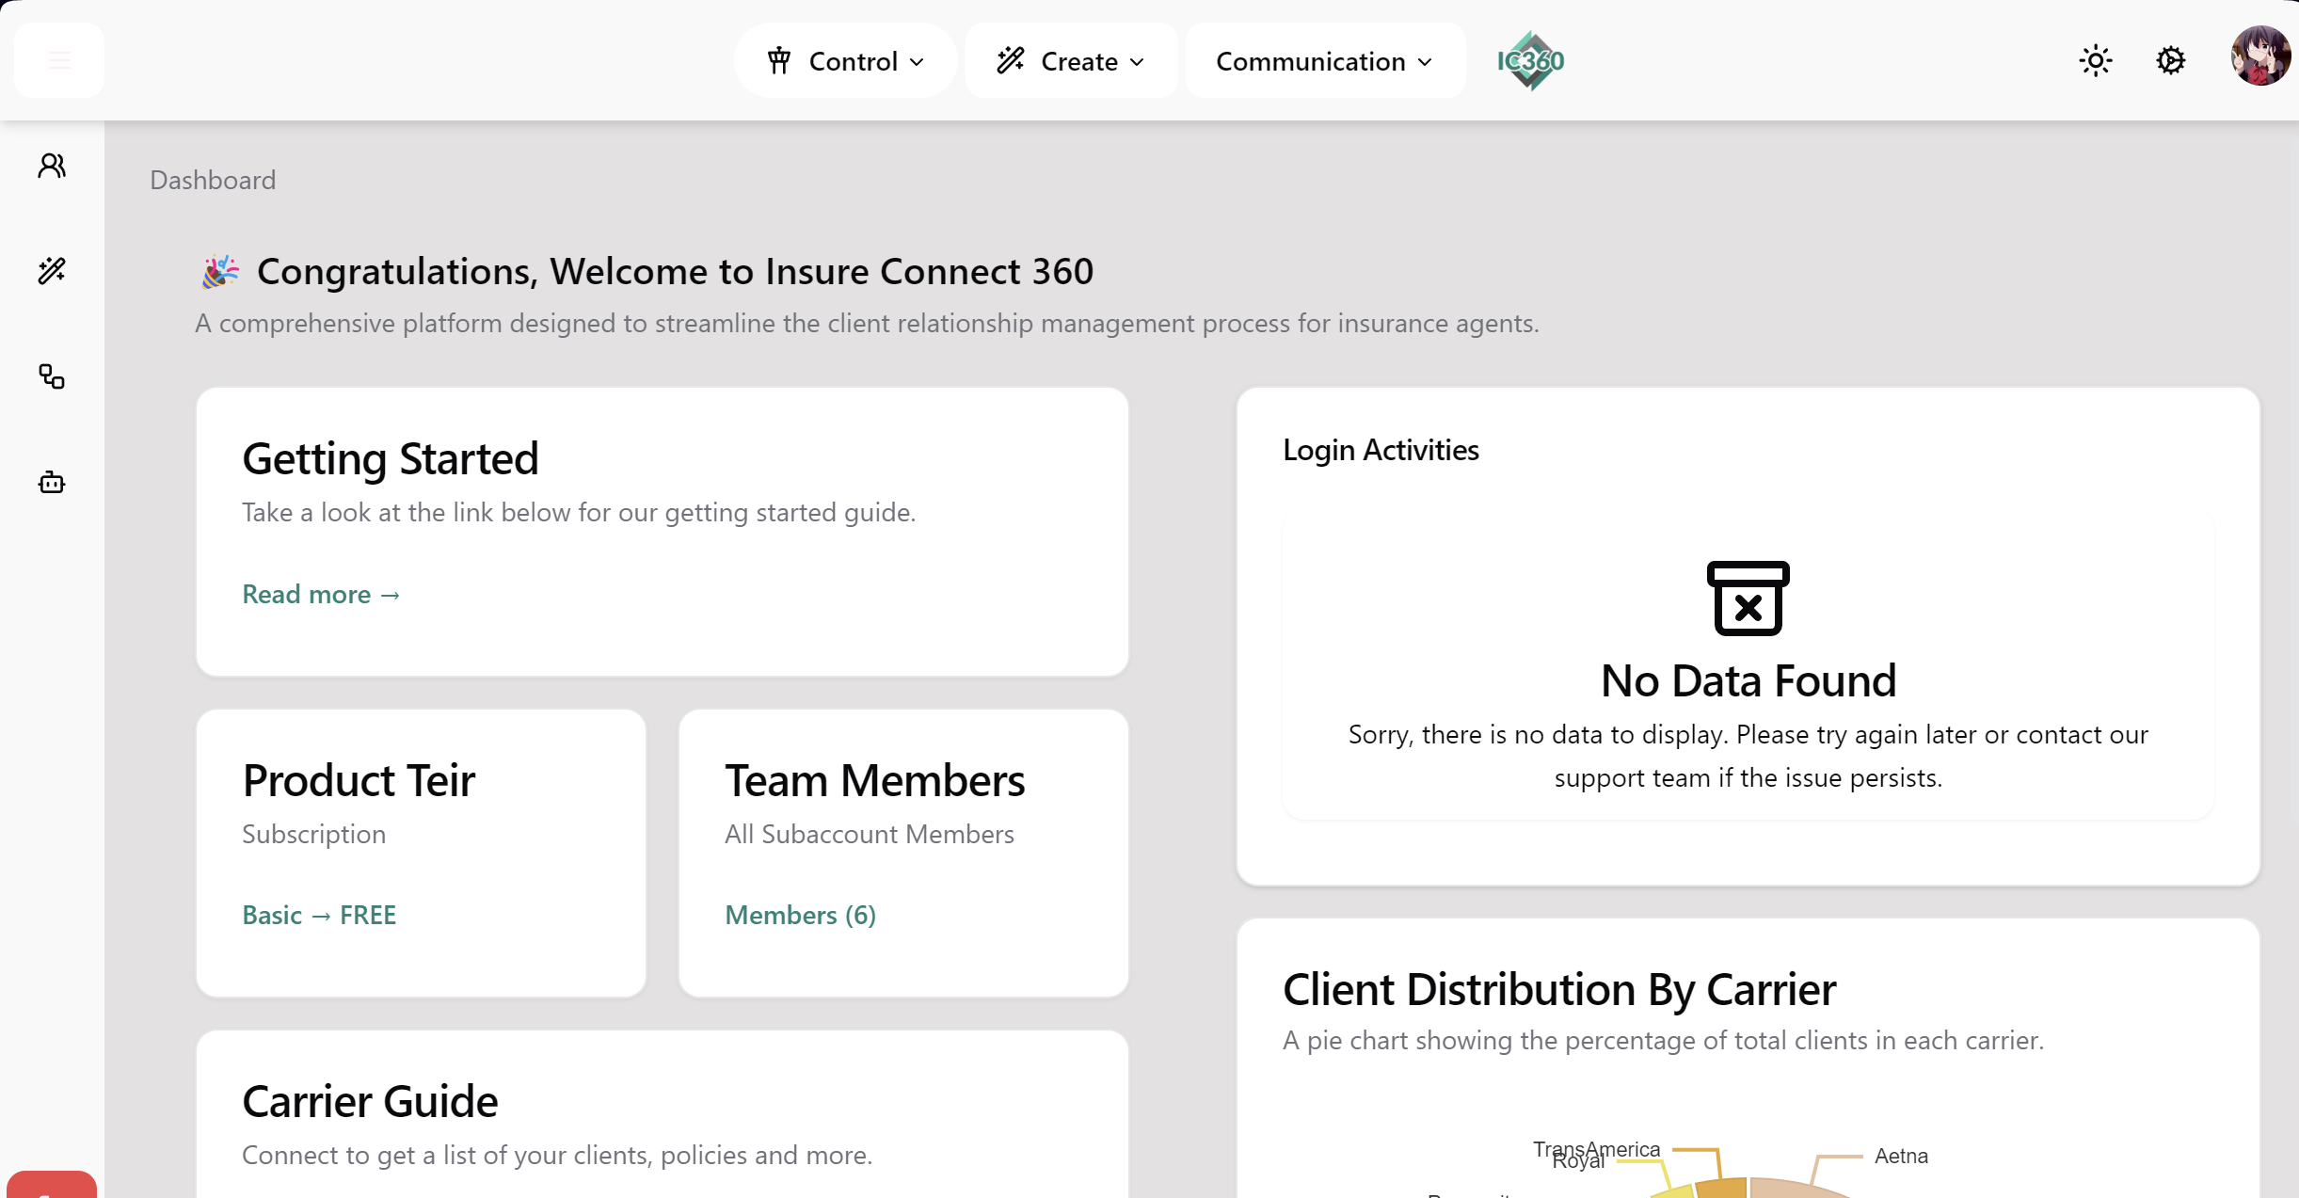Follow the Read more link
The image size is (2299, 1198).
pos(321,594)
